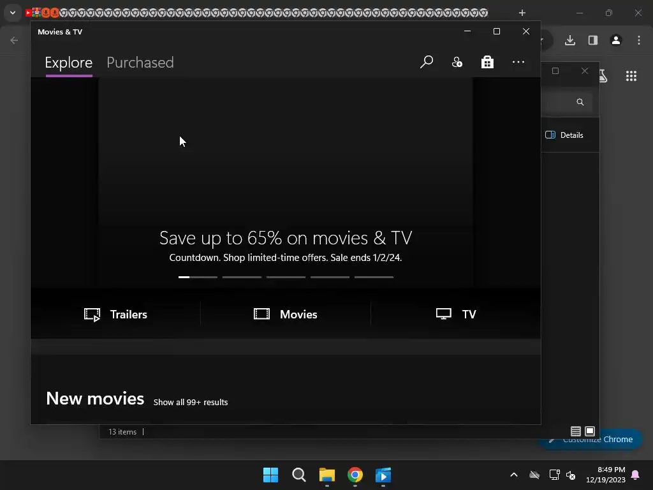Click File Explorer search magnifier
Viewport: 653px width, 490px height.
(x=580, y=102)
